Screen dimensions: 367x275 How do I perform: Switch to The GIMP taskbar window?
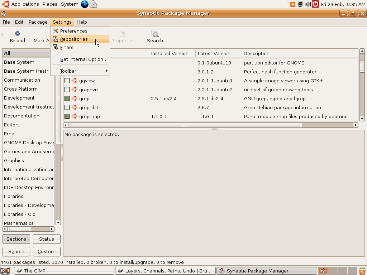64,271
